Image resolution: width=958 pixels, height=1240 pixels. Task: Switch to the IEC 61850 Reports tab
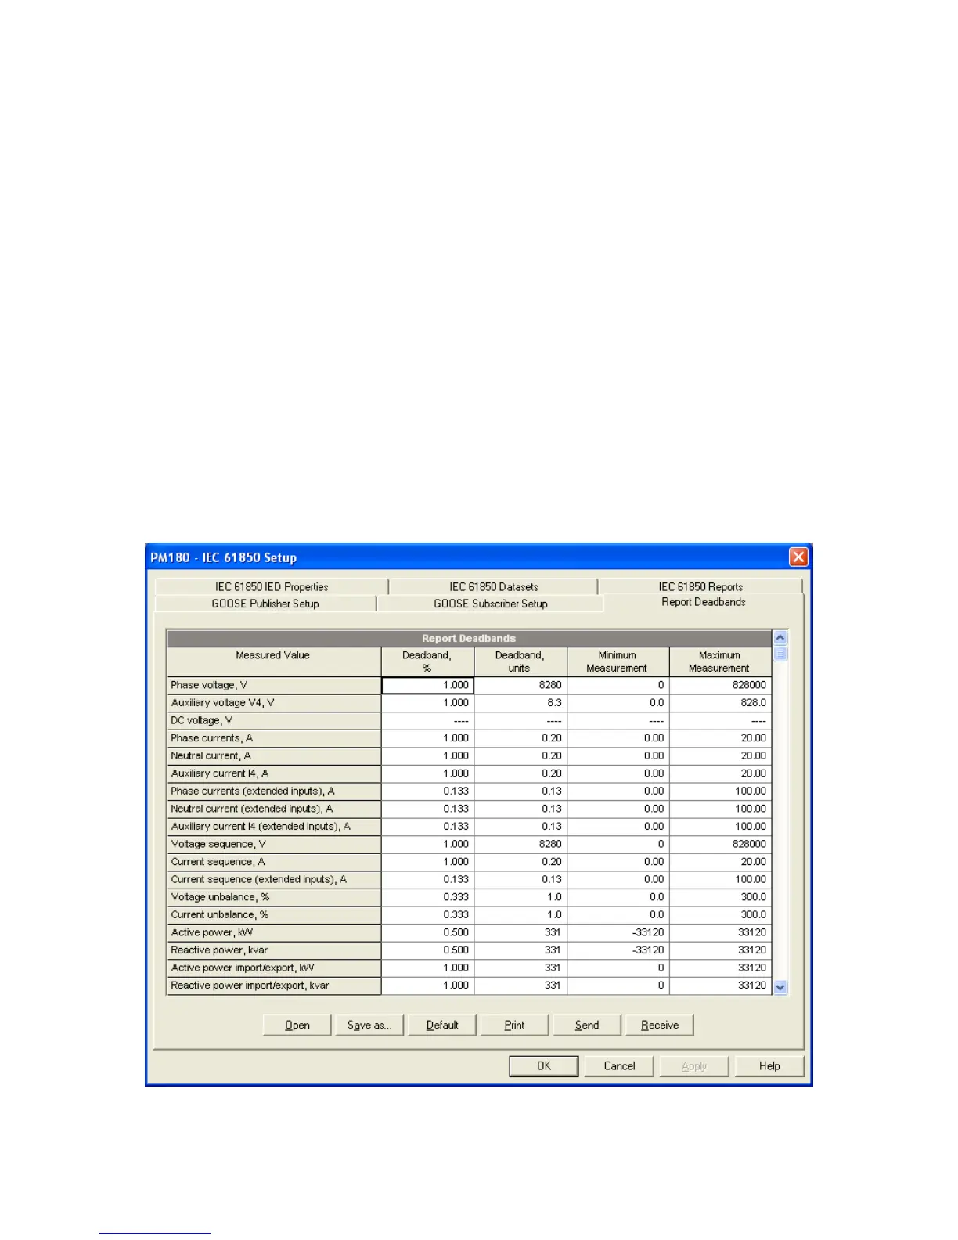click(x=700, y=586)
